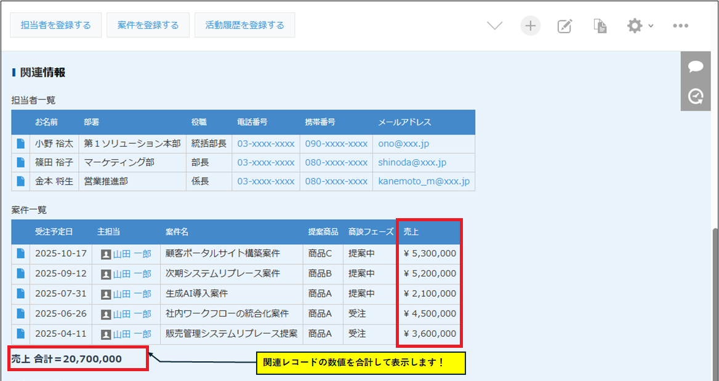
Task: Open the comments speech bubble panel
Action: point(696,67)
